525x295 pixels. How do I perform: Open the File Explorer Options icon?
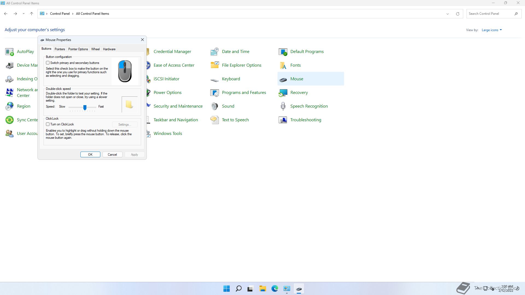click(x=215, y=65)
